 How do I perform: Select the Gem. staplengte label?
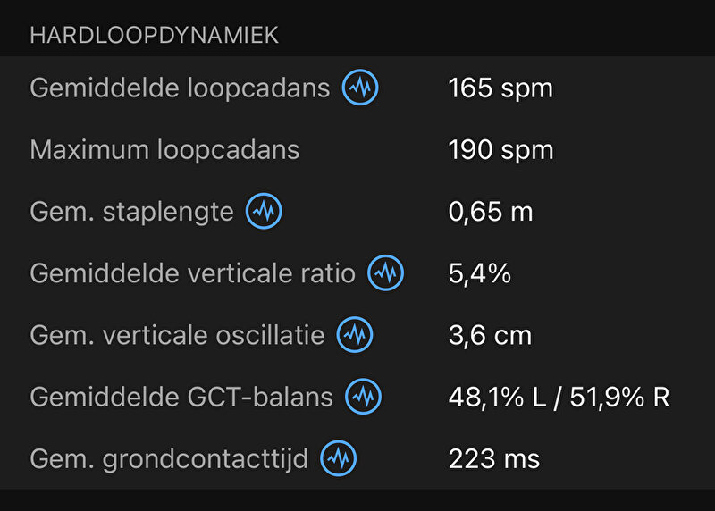(x=131, y=212)
